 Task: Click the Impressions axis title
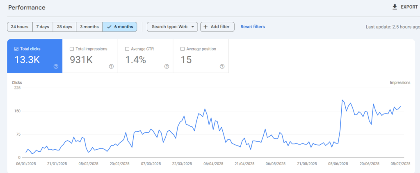(x=400, y=82)
